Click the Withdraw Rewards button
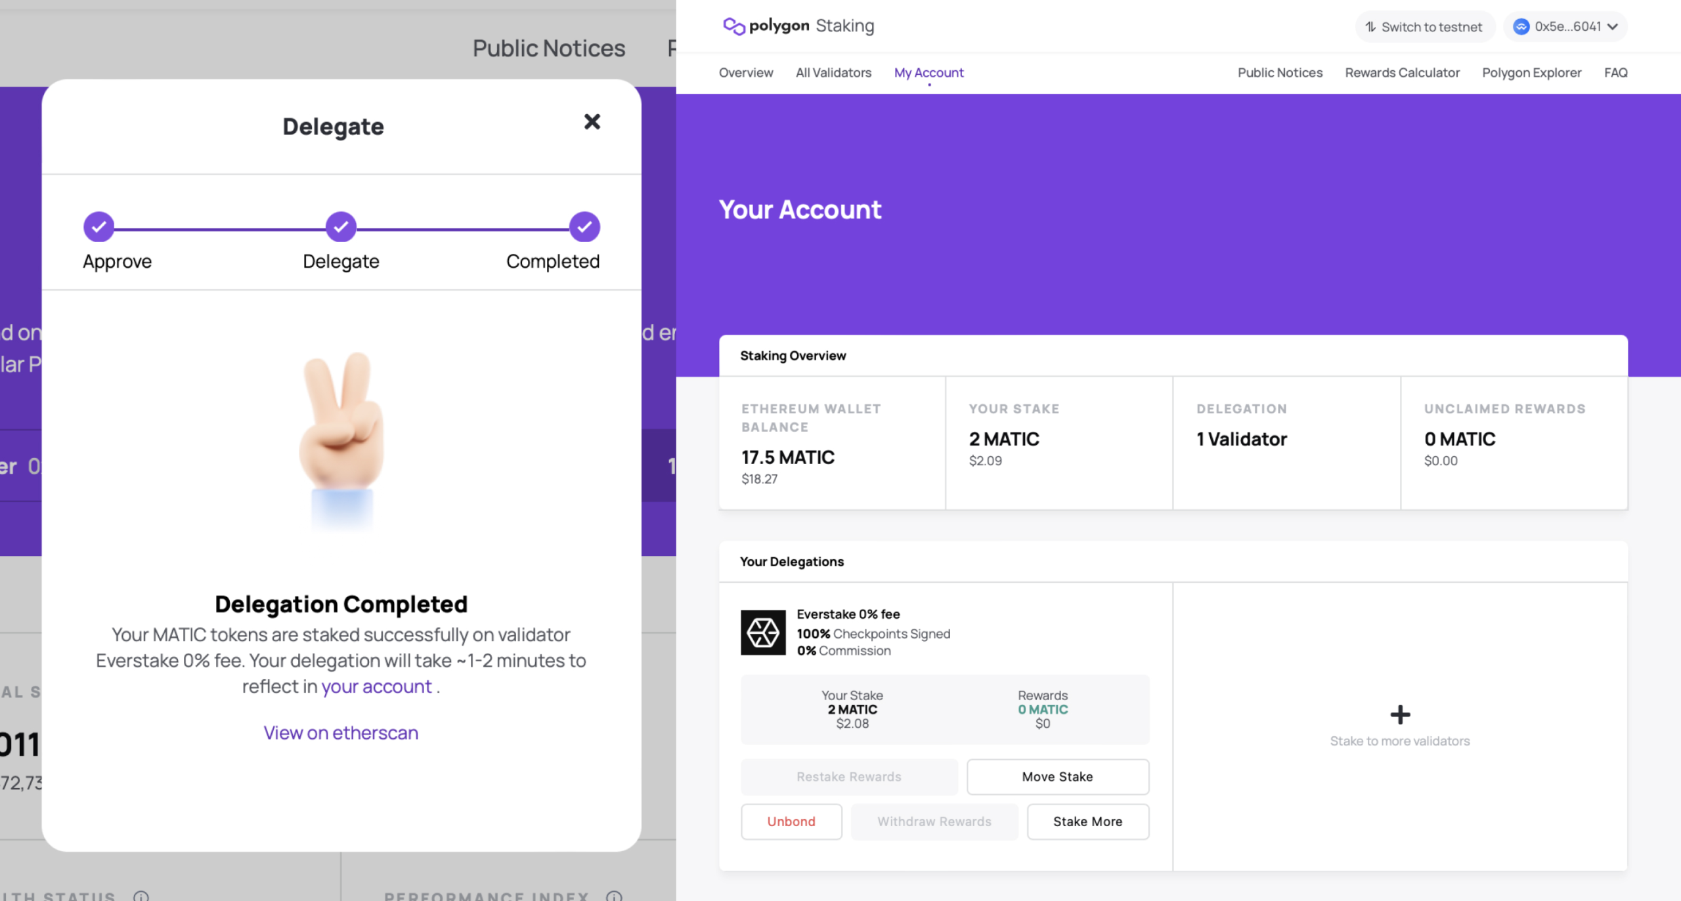Screen dimensions: 1681x901 (x=934, y=822)
